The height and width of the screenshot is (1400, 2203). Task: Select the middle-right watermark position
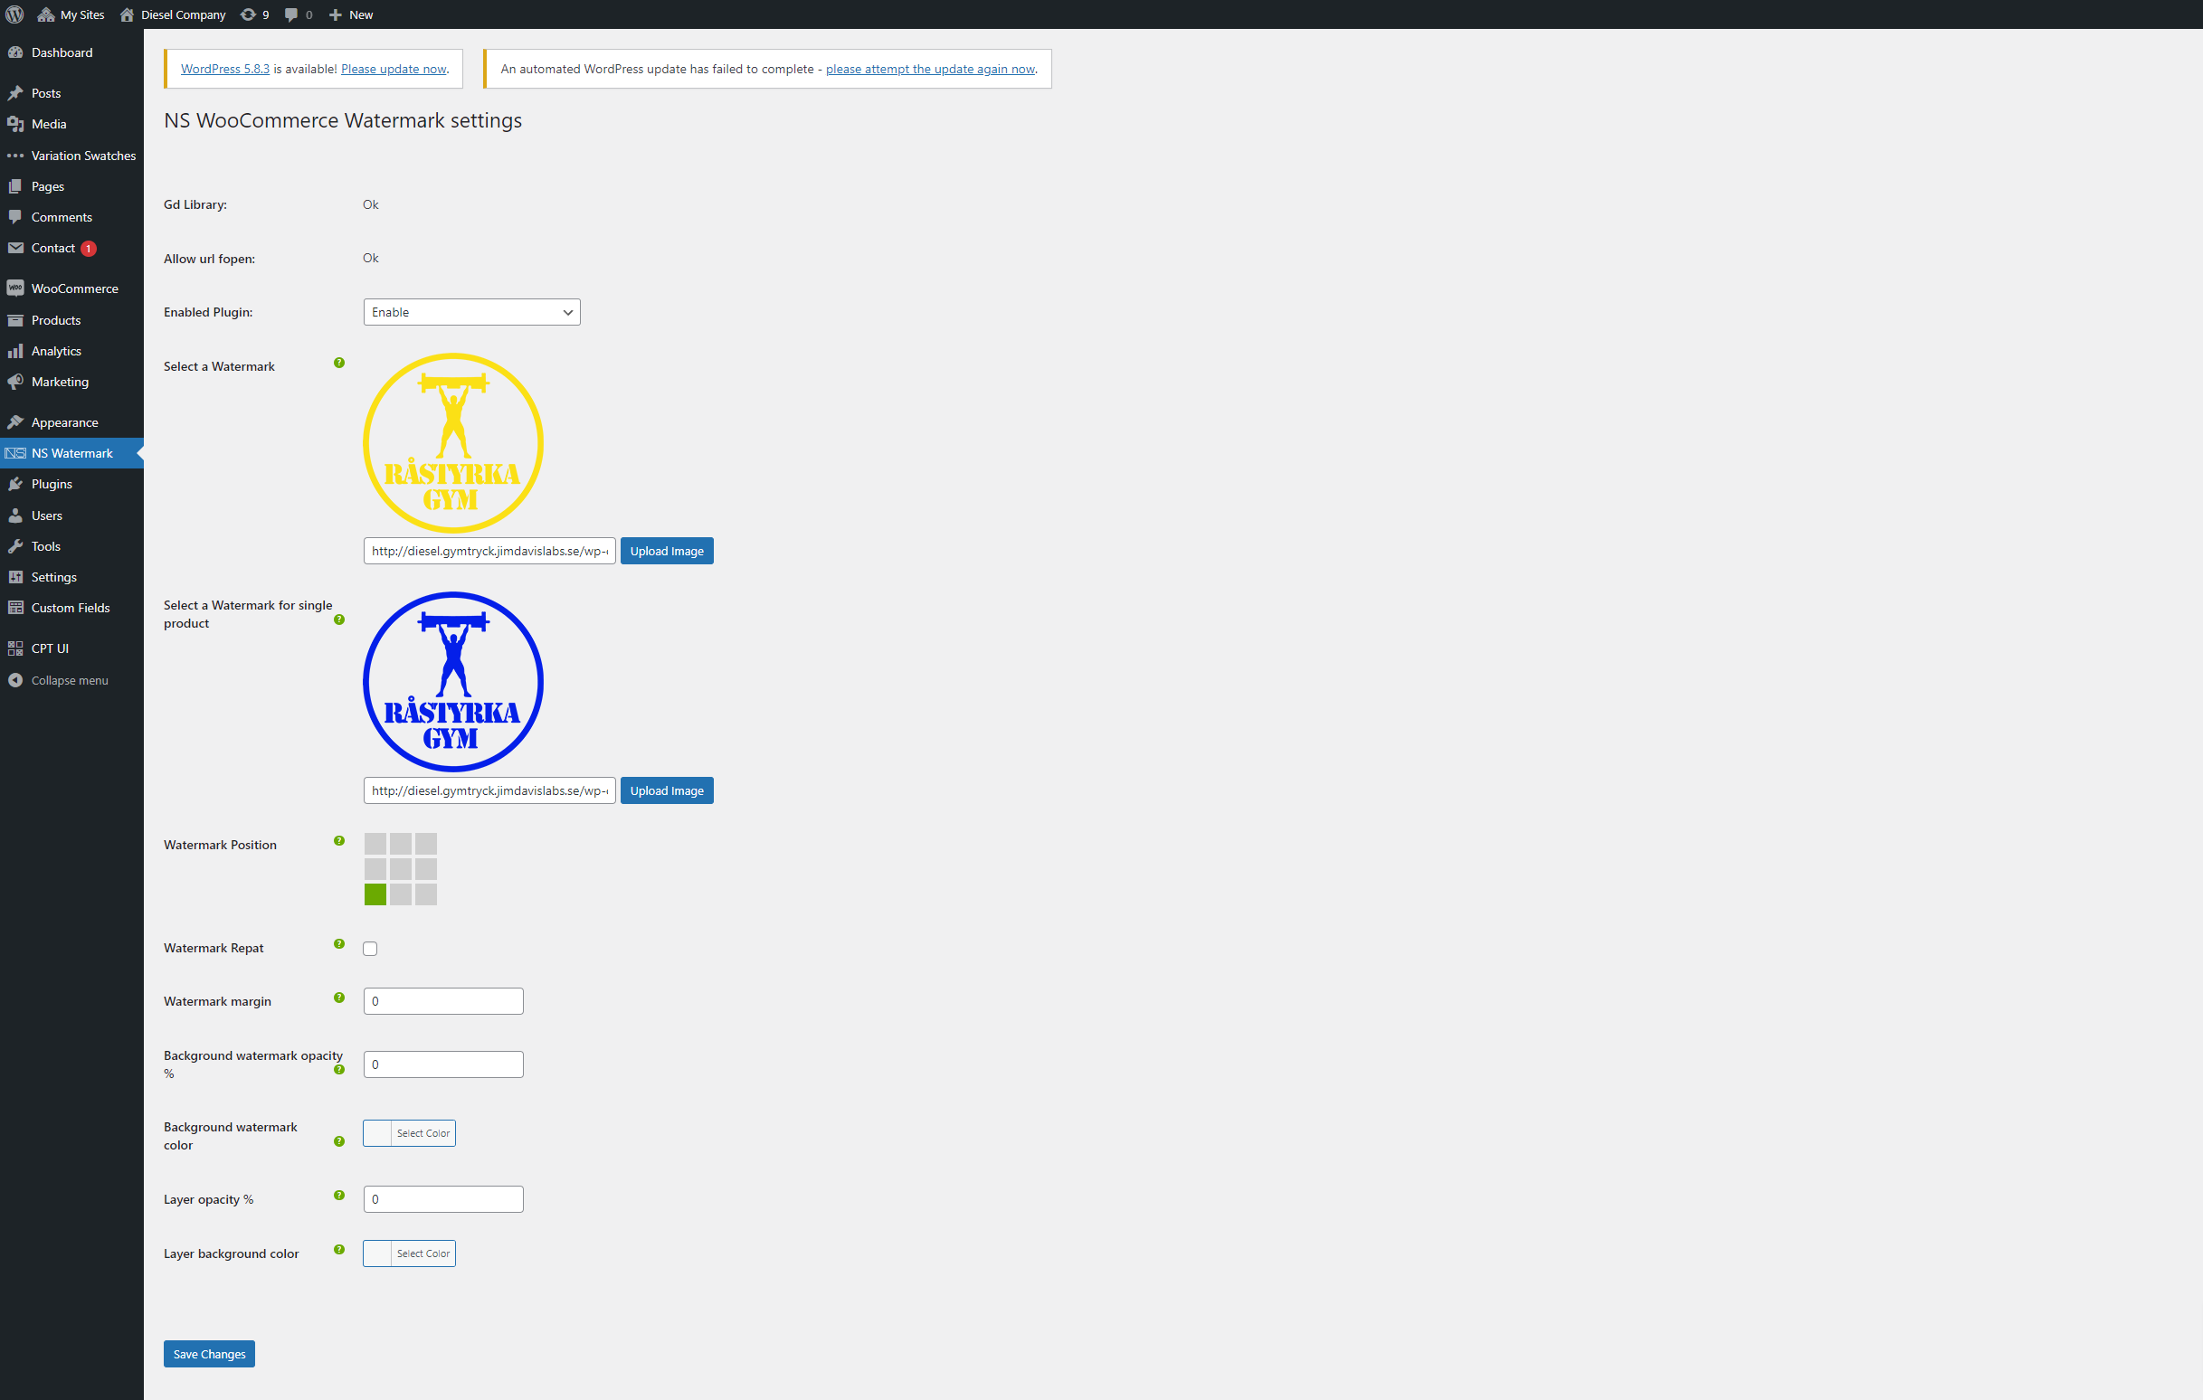pos(426,869)
